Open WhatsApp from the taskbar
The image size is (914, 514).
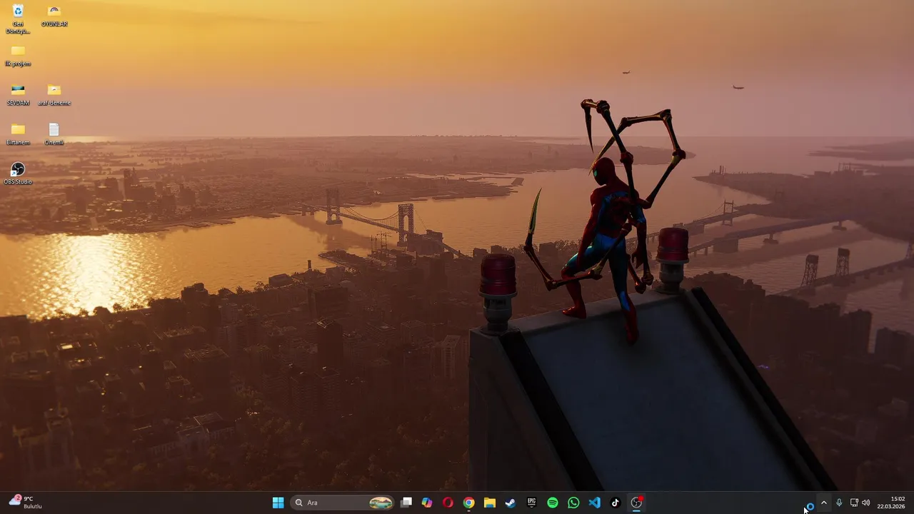pos(573,503)
